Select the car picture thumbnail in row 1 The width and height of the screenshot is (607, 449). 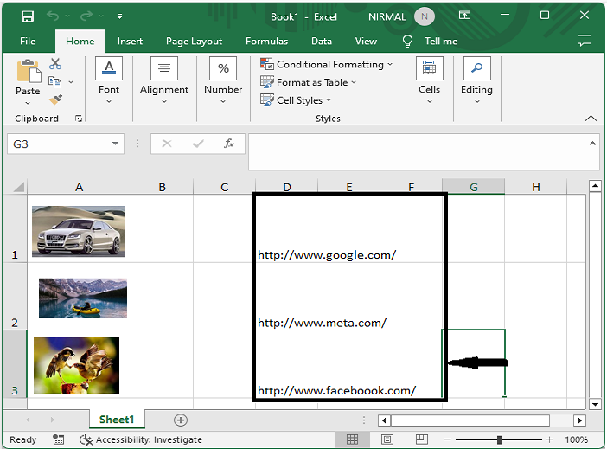79,231
